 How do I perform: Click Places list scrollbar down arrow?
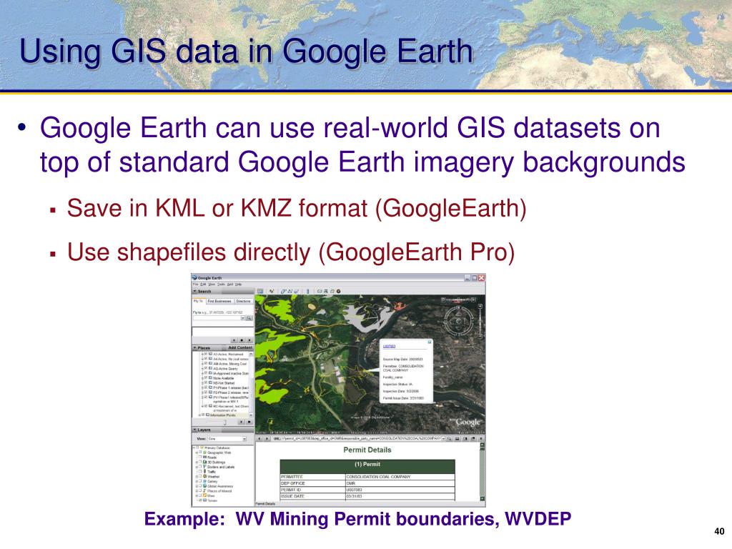coord(251,415)
